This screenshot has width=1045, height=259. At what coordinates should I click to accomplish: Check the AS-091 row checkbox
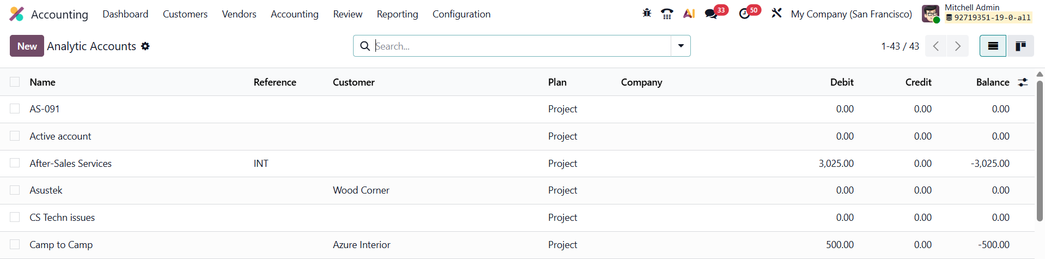pos(15,109)
